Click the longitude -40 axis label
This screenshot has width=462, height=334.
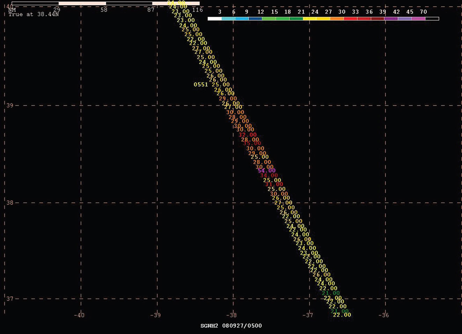coord(79,315)
